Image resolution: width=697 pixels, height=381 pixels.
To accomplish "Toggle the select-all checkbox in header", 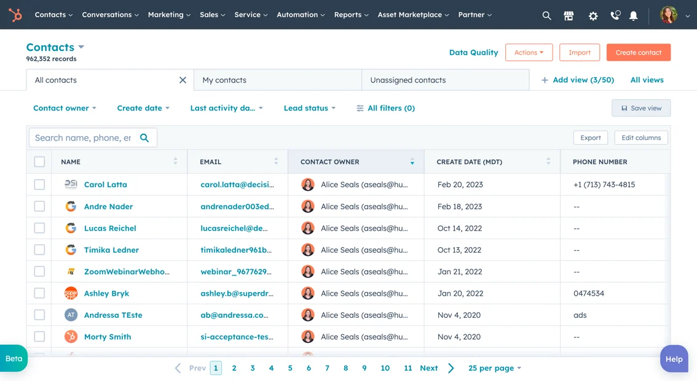I will pos(39,162).
